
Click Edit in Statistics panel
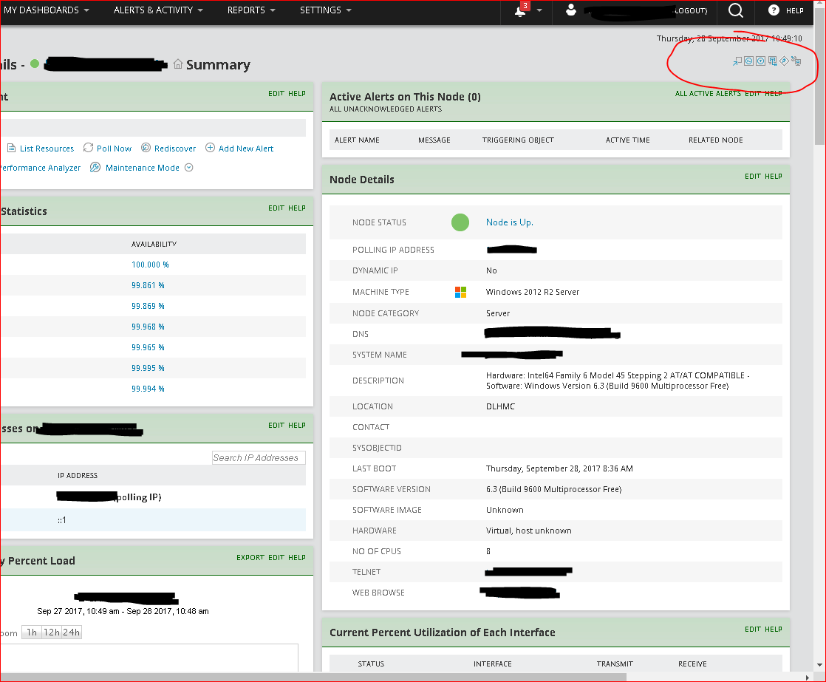point(276,208)
